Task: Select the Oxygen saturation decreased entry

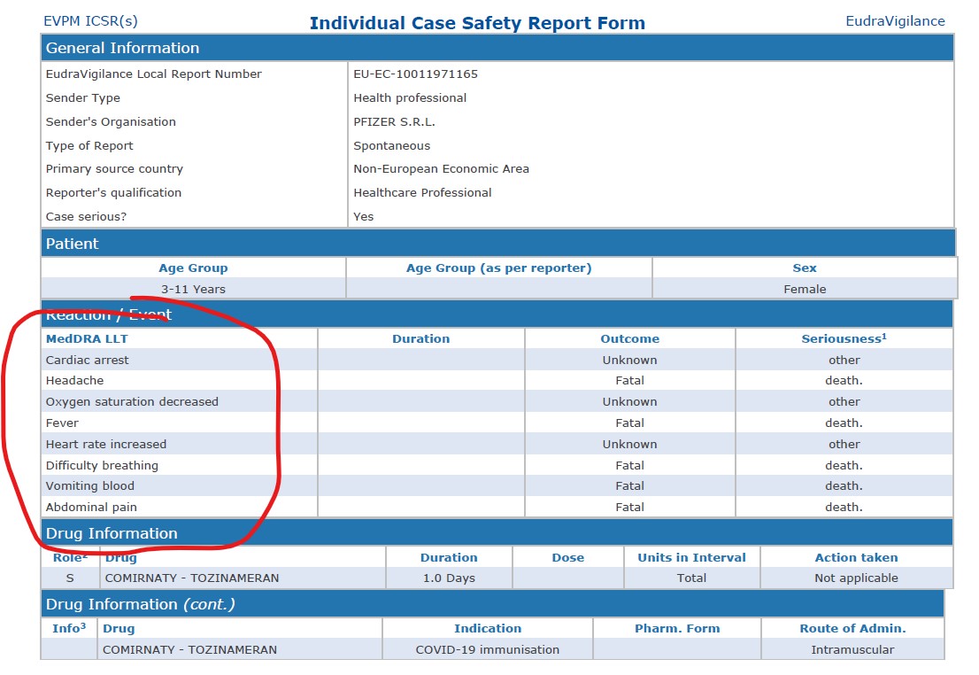Action: pos(132,402)
